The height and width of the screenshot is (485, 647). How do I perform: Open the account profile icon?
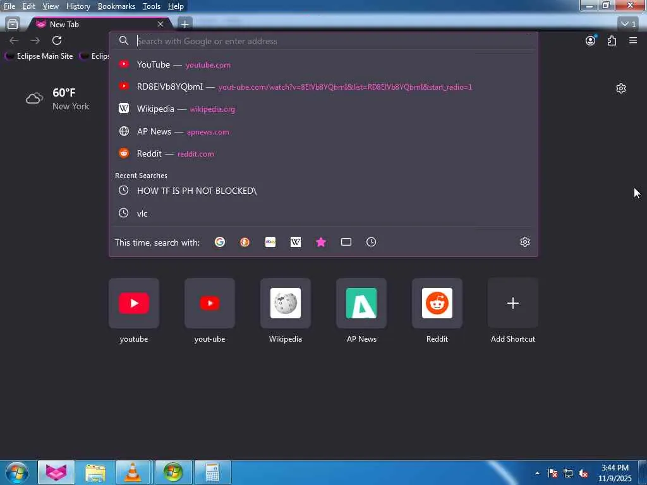click(x=591, y=40)
